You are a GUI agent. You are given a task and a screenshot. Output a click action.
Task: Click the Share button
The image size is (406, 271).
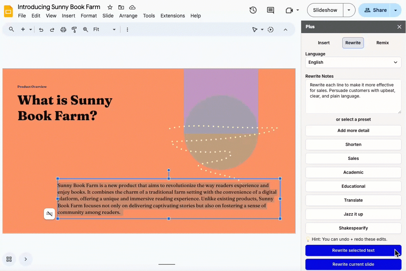(x=374, y=10)
